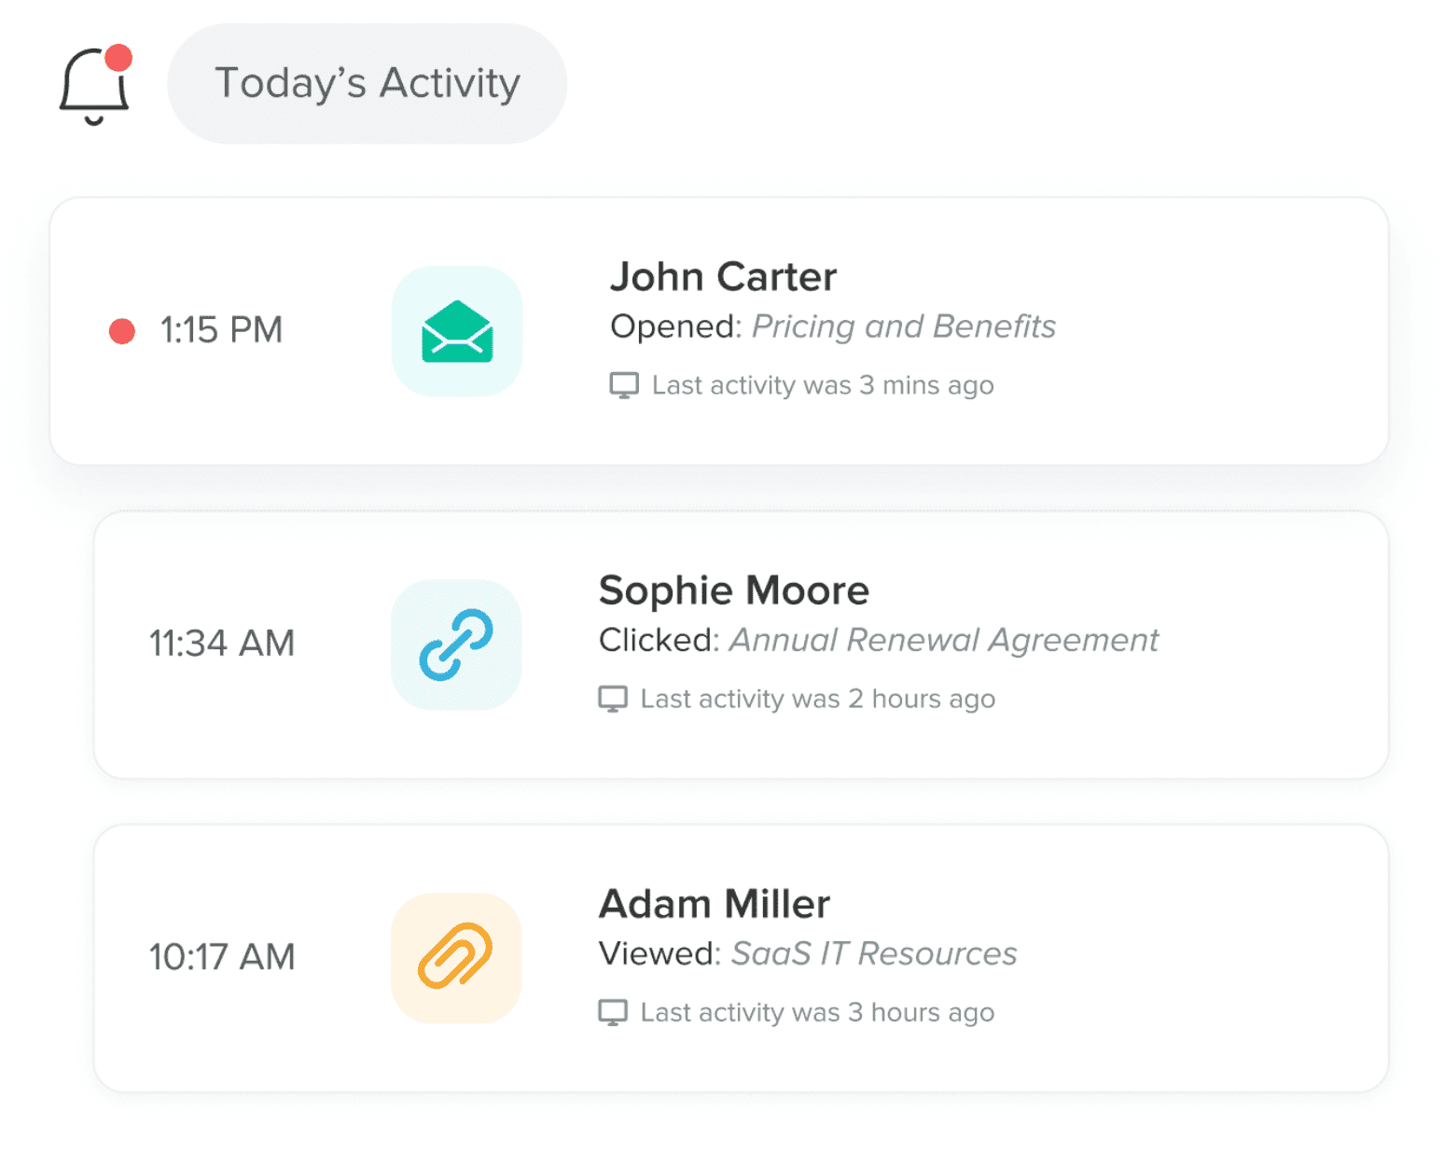Click the 10:17 AM timestamp
Image resolution: width=1444 pixels, height=1166 pixels.
[x=222, y=957]
